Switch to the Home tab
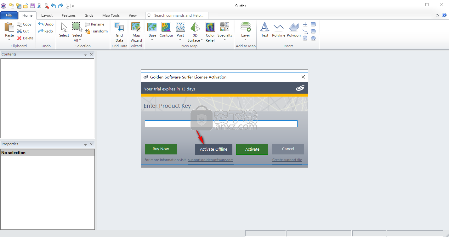 27,15
